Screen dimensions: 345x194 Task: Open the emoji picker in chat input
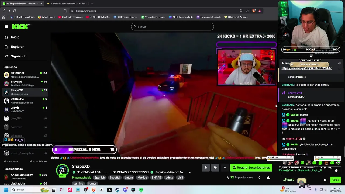[336, 171]
